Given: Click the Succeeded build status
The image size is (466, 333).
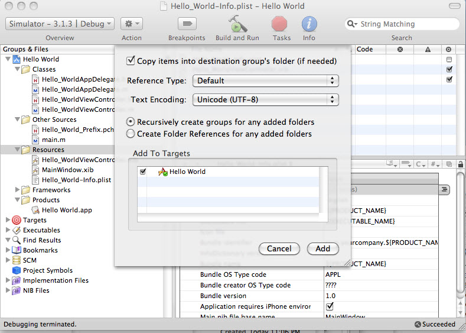Looking at the screenshot, I should [435, 324].
